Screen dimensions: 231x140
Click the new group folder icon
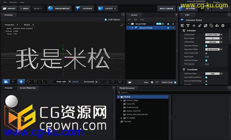130,82
